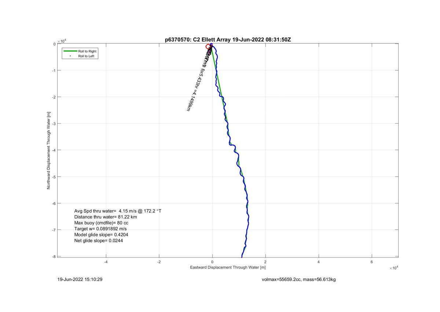Click 'Model glide slope= 0.4204' text

coord(101,235)
